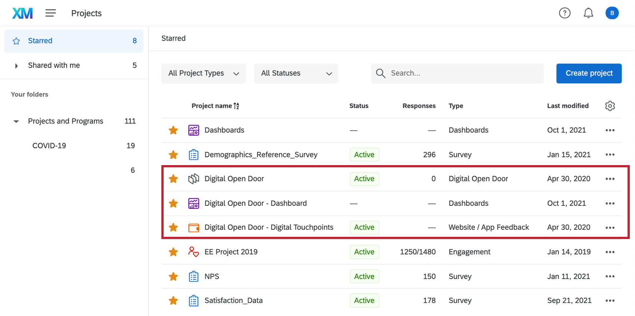Click the XM logo
The height and width of the screenshot is (316, 635).
pyautogui.click(x=22, y=13)
